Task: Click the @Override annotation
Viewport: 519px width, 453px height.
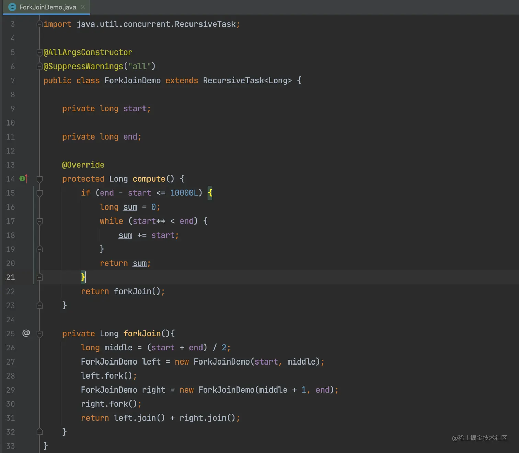Action: (x=83, y=165)
